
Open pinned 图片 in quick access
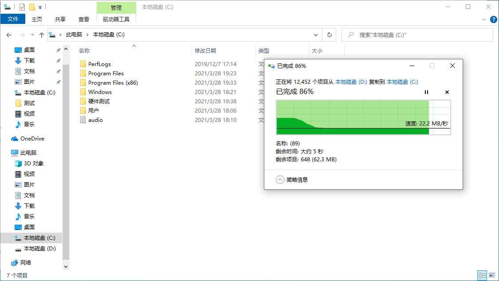29,82
